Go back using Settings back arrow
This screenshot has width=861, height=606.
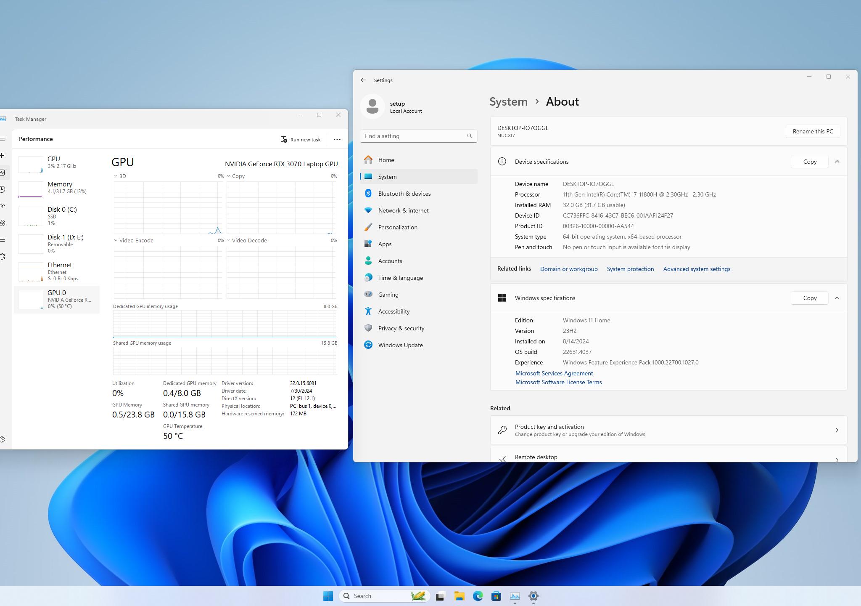tap(363, 80)
